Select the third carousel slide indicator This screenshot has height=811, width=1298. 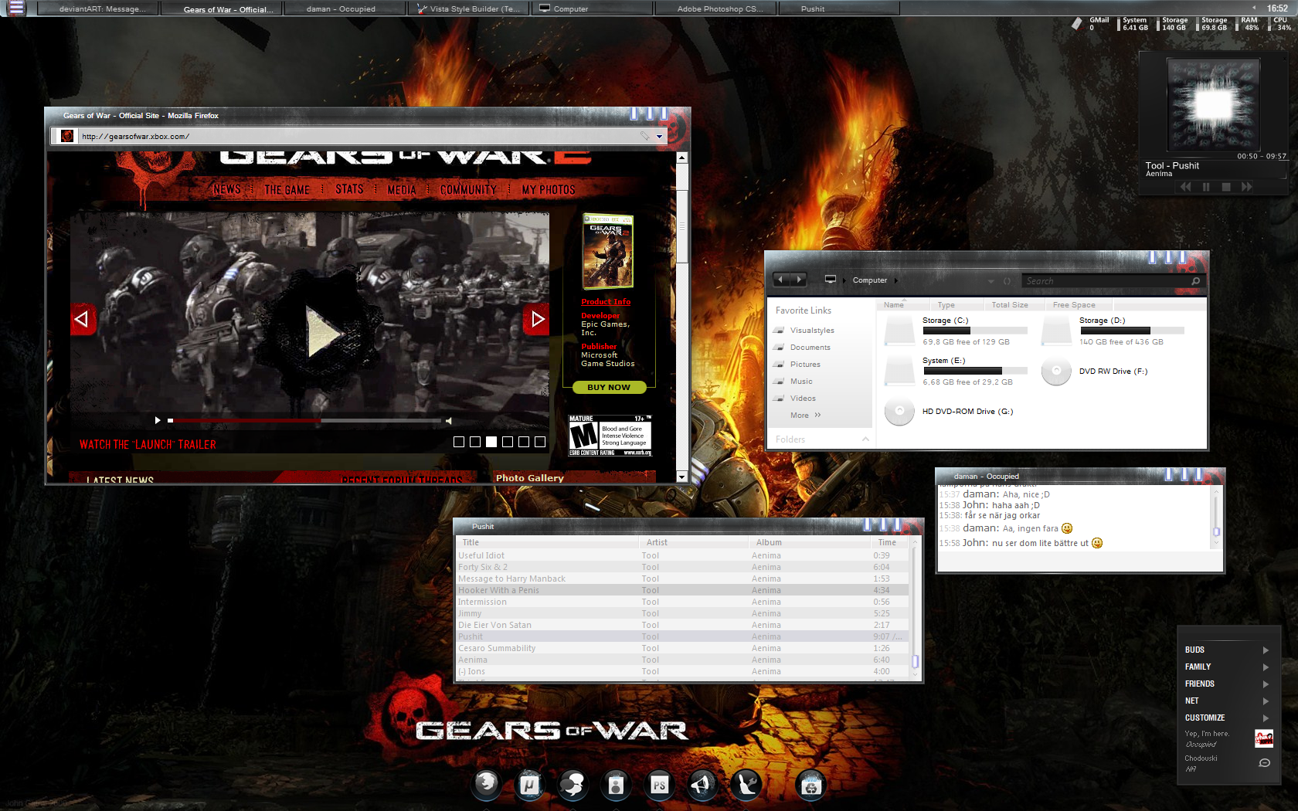point(491,442)
